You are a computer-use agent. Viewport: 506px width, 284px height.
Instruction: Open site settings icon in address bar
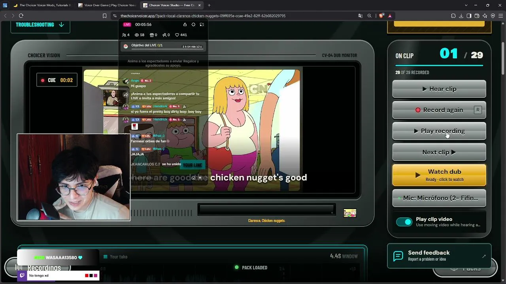pos(115,16)
